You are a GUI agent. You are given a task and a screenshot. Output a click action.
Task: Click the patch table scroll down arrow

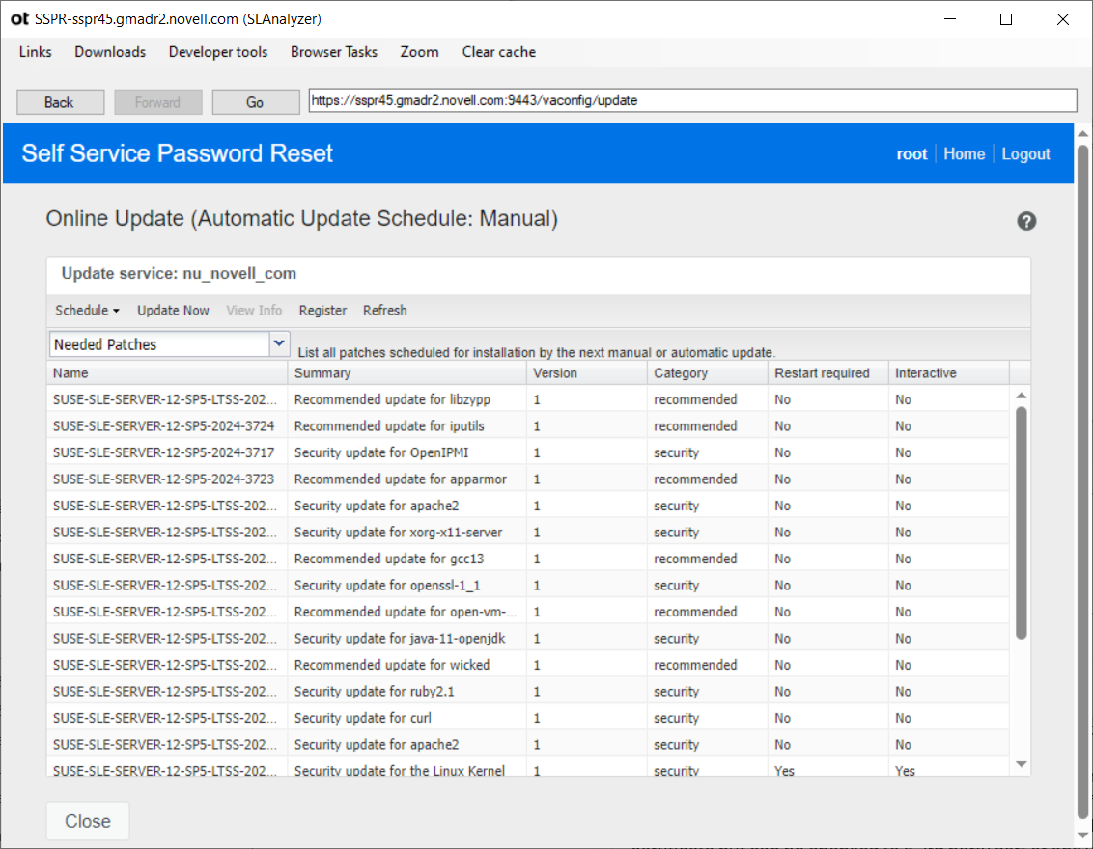coord(1022,764)
